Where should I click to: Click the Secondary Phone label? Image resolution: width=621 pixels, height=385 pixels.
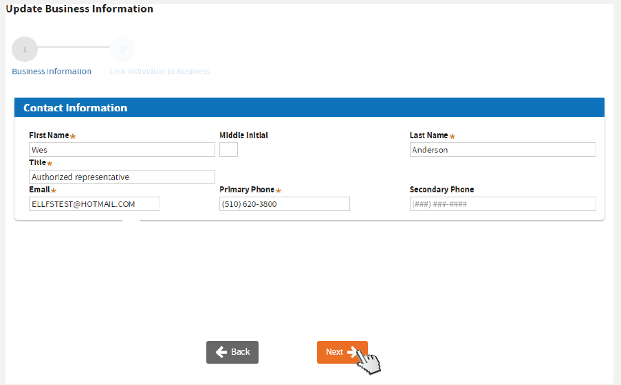click(x=442, y=190)
